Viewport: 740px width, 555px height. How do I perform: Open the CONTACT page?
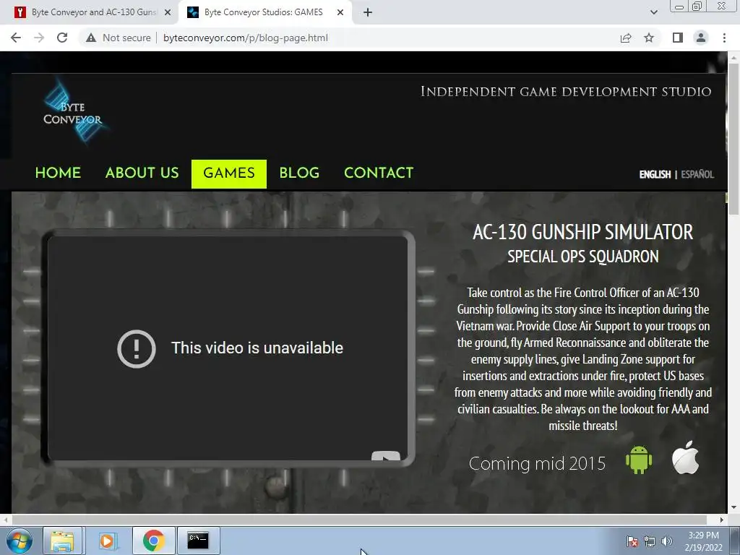(x=379, y=173)
